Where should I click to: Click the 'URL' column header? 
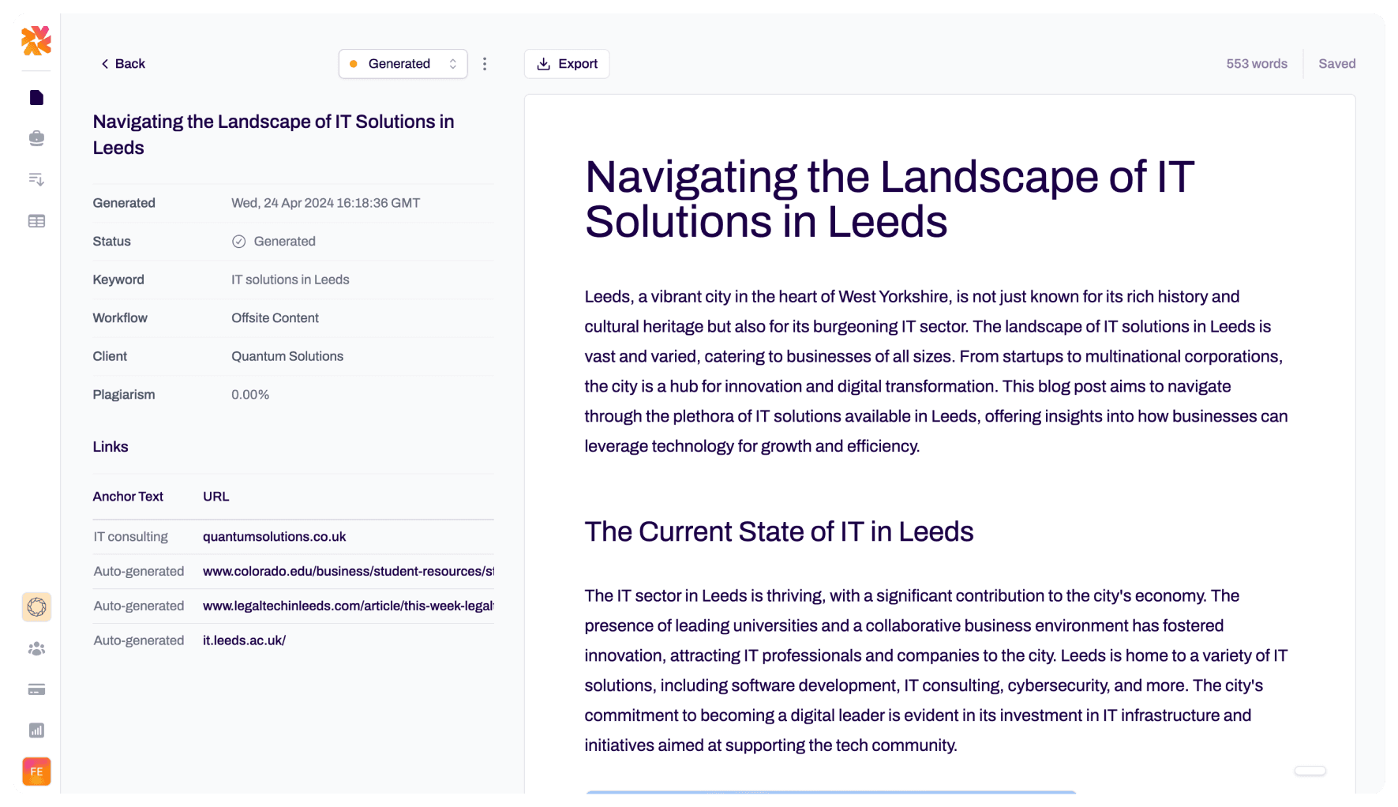[x=216, y=497]
